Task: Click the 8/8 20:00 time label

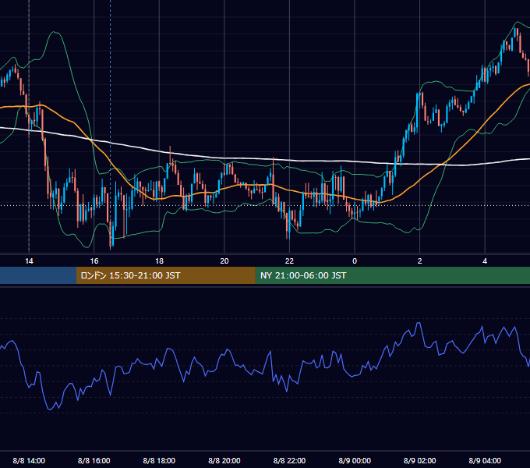Action: click(224, 460)
